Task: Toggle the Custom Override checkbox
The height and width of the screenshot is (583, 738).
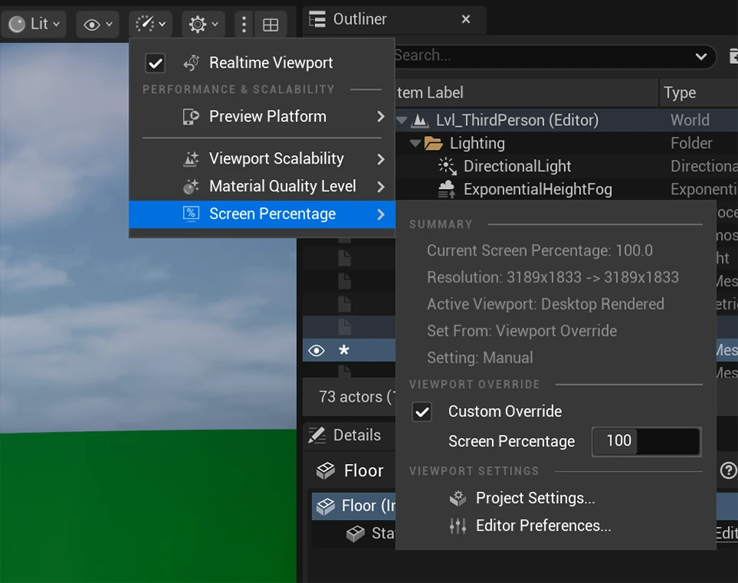Action: coord(422,412)
